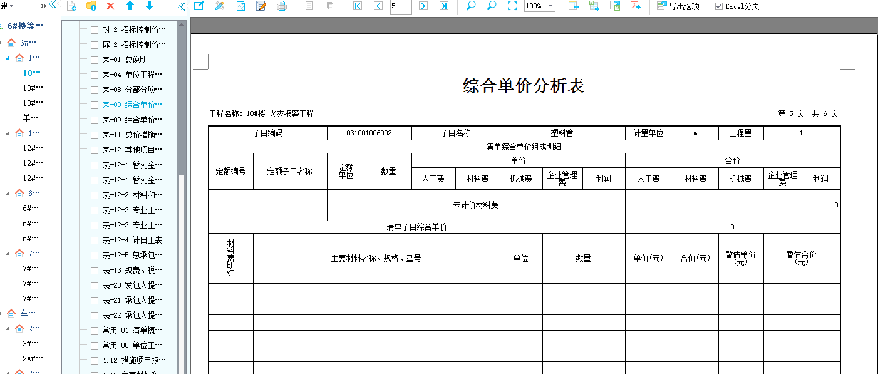Open the report design edit icon
Viewport: 878px width, 374px height.
click(x=199, y=6)
